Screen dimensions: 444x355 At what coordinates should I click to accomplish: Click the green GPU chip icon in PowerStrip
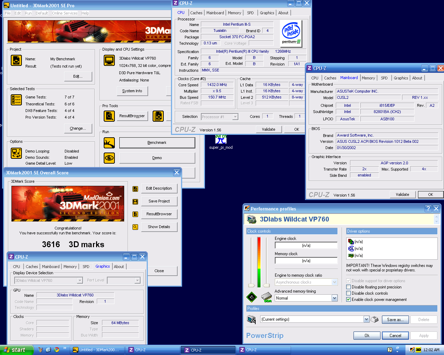coord(251,297)
